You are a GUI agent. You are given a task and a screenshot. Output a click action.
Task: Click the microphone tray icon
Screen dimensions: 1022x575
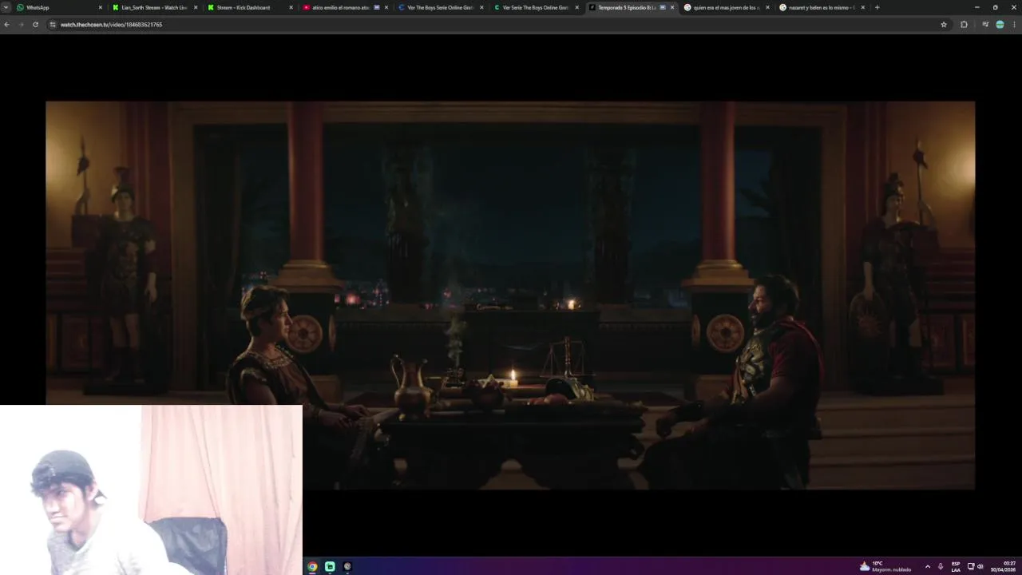pyautogui.click(x=941, y=566)
